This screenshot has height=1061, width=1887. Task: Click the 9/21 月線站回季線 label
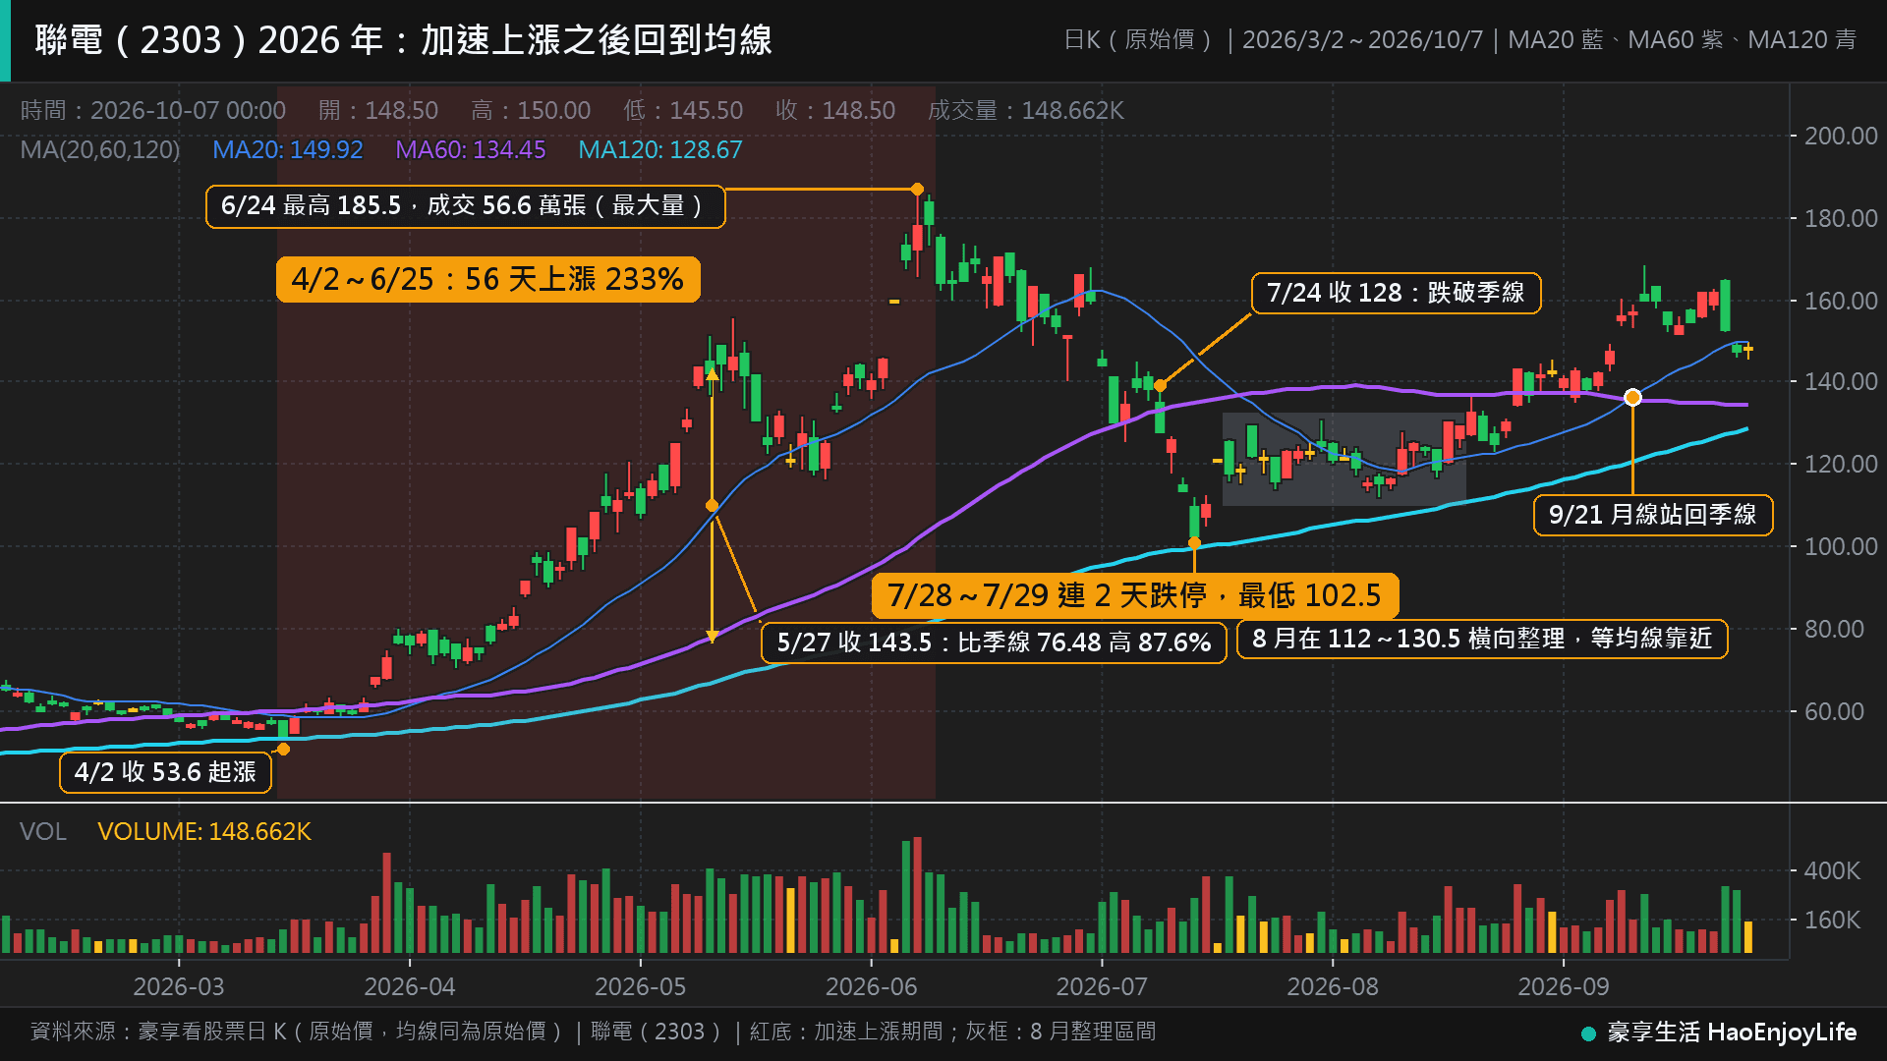click(1653, 515)
